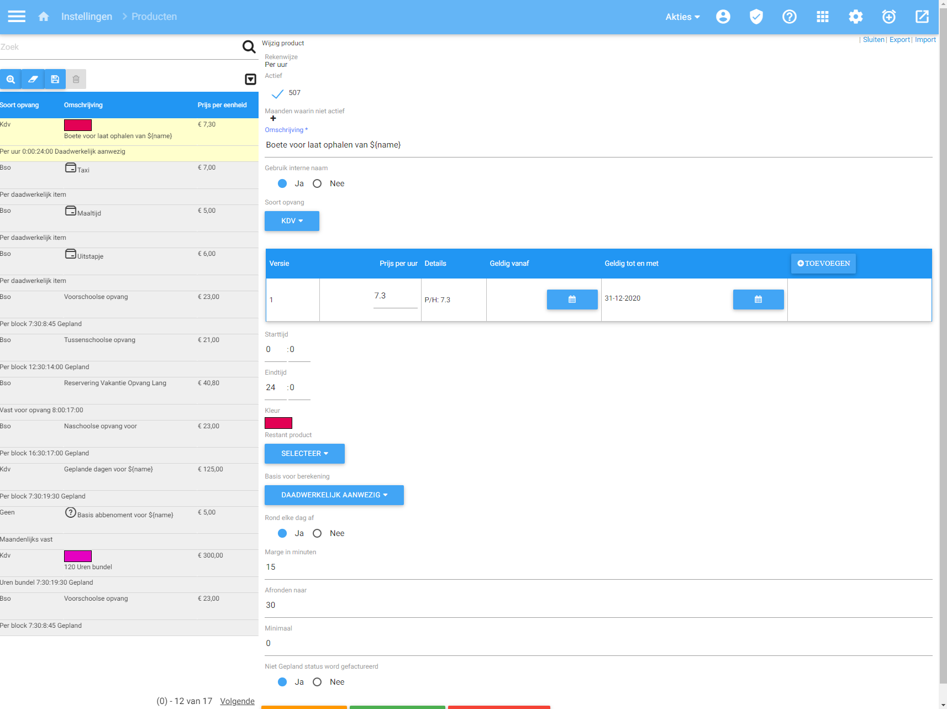Screen dimensions: 947x709
Task: Open the settings gear icon
Action: [855, 17]
